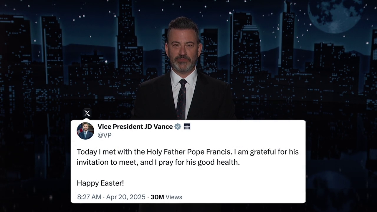Click the gray verified checkmark badge

coord(178,127)
